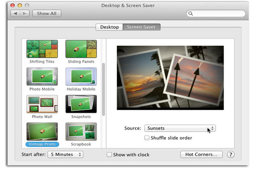Screen dimensions: 254x169
Task: Click the Show All button
Action: (47, 14)
